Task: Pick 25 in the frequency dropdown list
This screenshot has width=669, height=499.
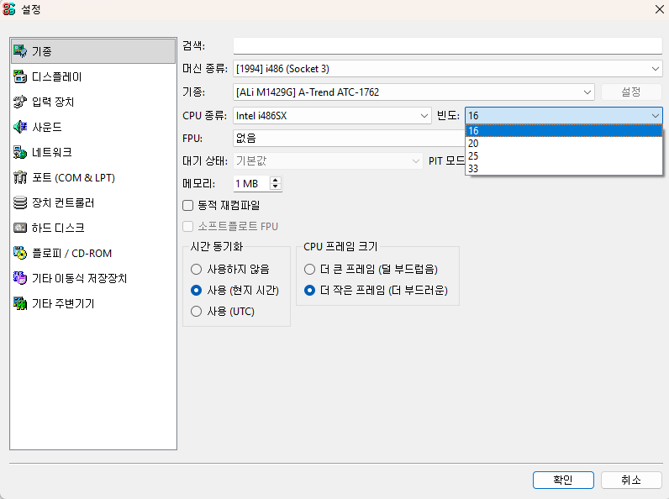Action: point(563,155)
